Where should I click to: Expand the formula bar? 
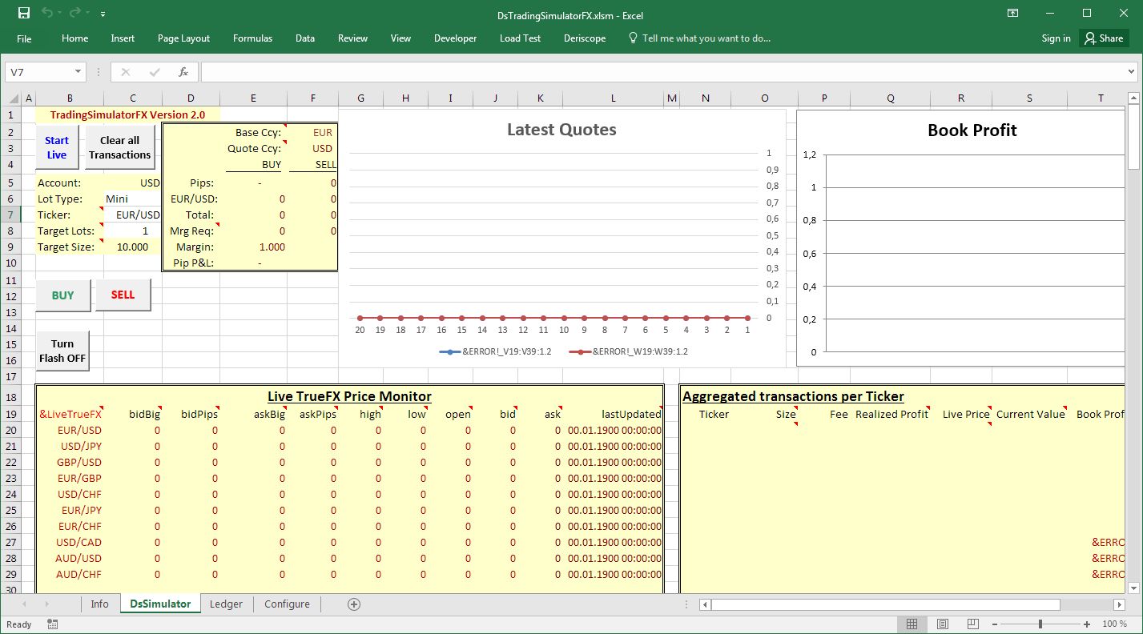point(1130,72)
